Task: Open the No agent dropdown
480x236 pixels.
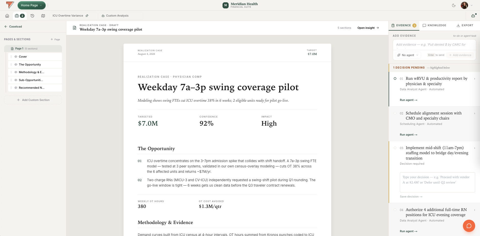Action: pos(408,55)
